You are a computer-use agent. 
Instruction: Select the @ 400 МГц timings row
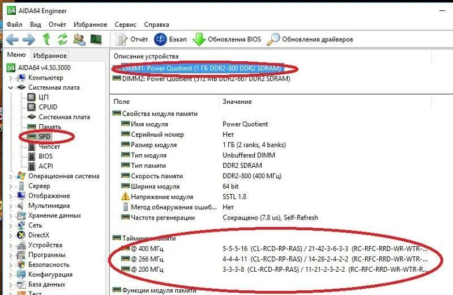click(x=274, y=248)
